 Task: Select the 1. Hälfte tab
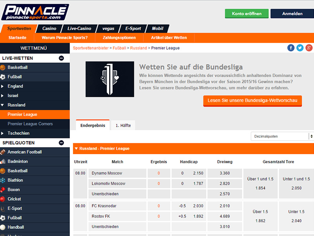[123, 125]
